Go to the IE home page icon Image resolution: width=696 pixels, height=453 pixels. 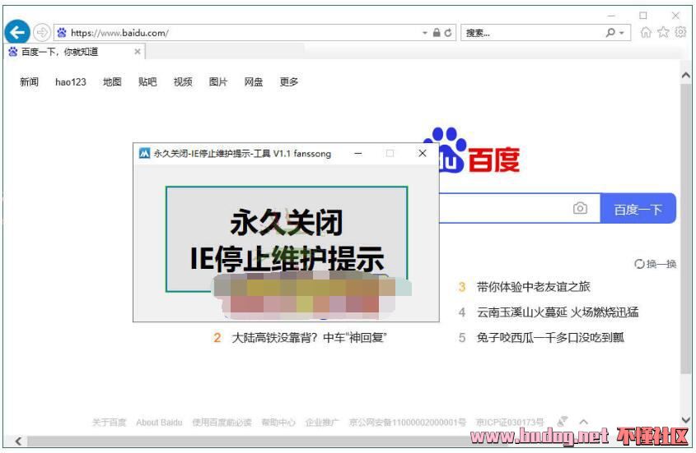(x=646, y=32)
